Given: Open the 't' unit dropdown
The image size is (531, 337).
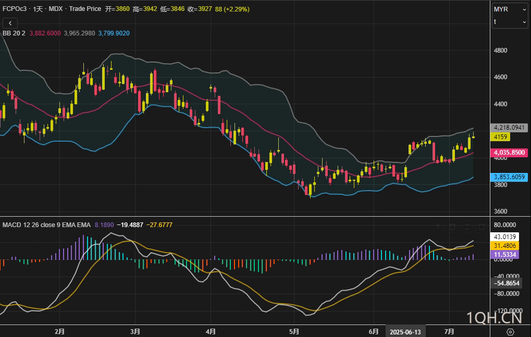Looking at the screenshot, I should (510, 22).
